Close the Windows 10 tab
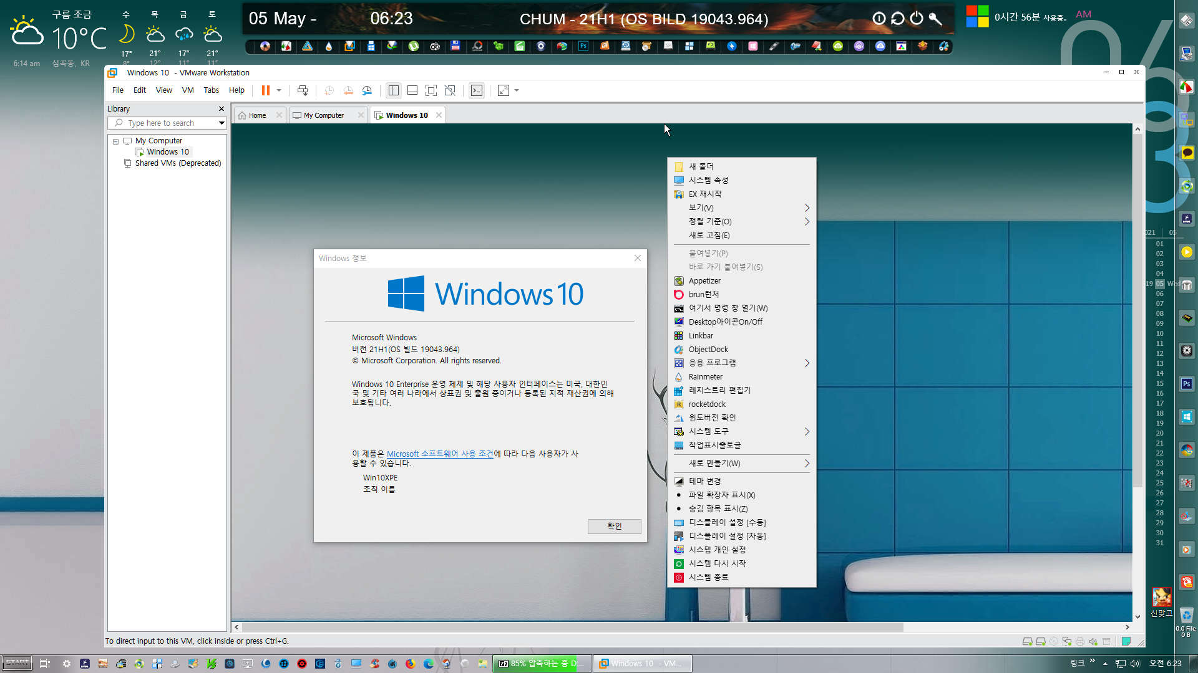The width and height of the screenshot is (1198, 673). click(439, 115)
